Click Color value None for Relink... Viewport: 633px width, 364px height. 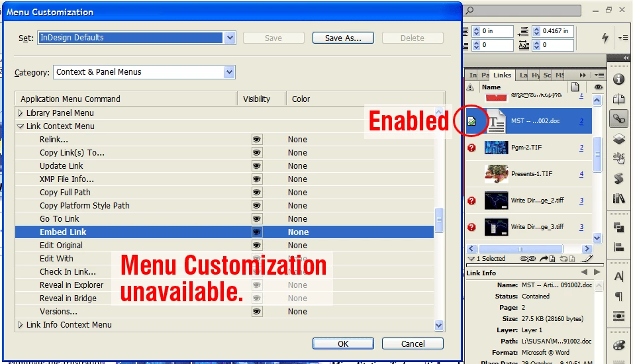coord(297,140)
